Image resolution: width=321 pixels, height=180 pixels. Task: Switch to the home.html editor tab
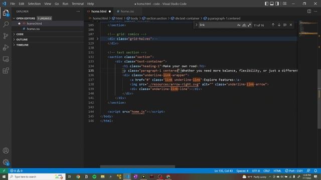(x=99, y=11)
